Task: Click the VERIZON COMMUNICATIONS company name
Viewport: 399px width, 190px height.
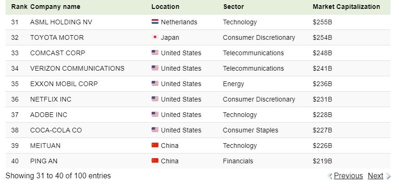Action: click(77, 68)
